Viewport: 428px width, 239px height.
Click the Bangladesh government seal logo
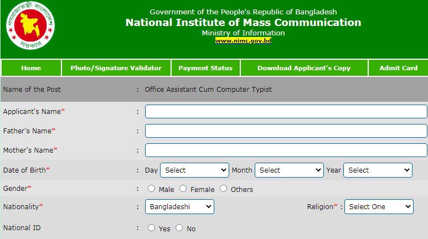30,25
